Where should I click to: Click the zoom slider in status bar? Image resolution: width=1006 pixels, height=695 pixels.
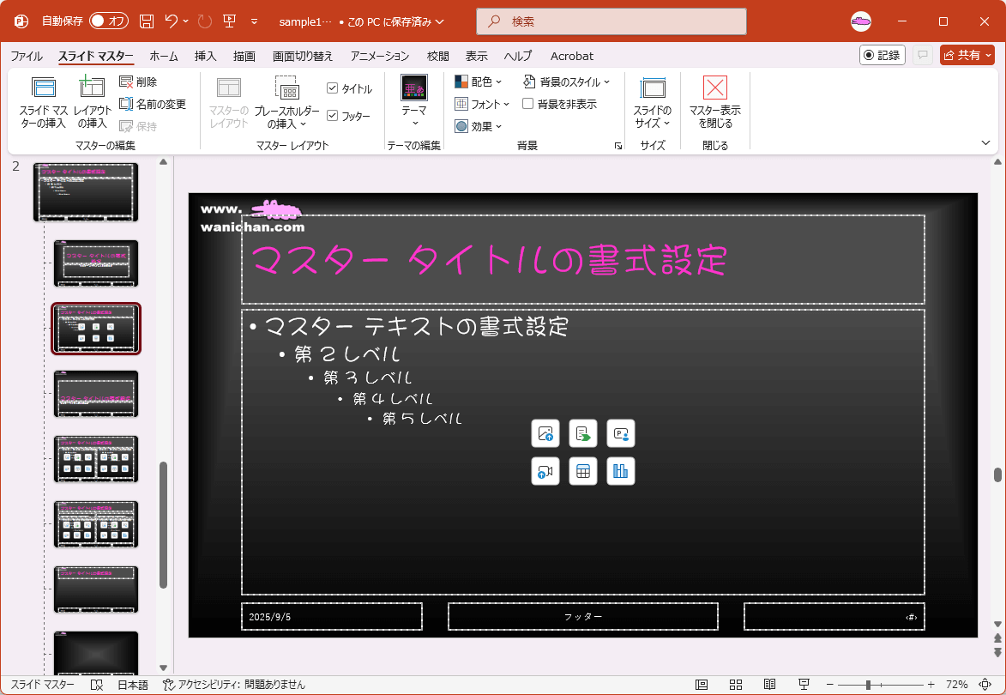[868, 685]
